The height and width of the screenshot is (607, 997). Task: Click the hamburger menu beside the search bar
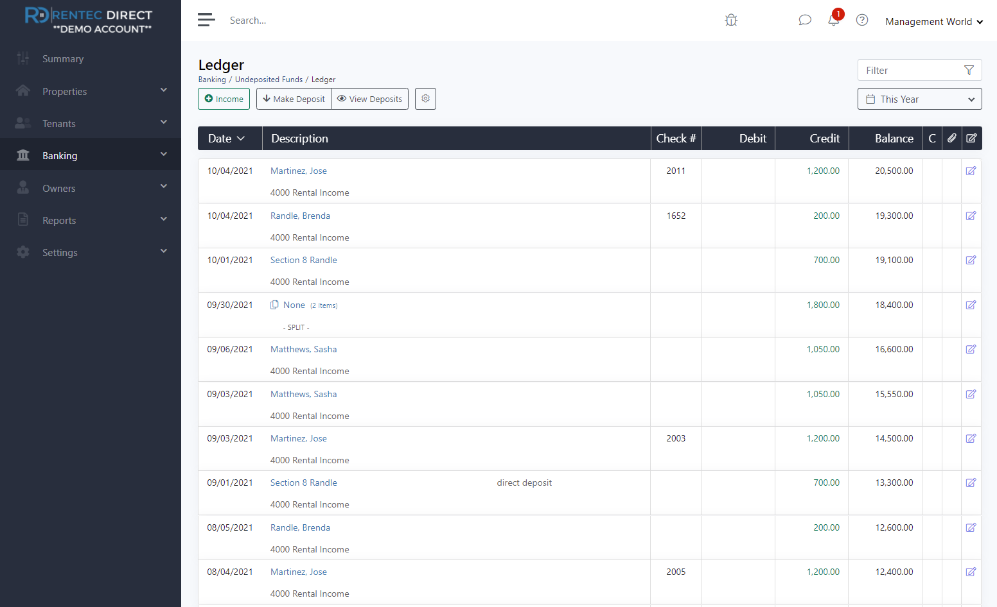point(206,19)
